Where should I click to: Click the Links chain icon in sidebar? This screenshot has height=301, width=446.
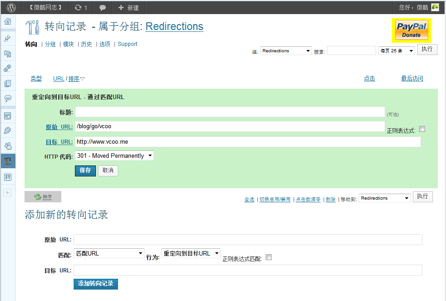(8, 68)
